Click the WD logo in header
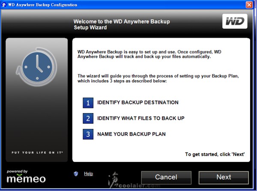This screenshot has width=257, height=191. 235,21
